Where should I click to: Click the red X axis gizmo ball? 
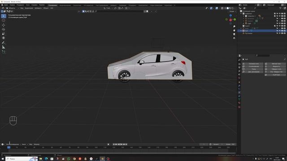[x=230, y=20]
